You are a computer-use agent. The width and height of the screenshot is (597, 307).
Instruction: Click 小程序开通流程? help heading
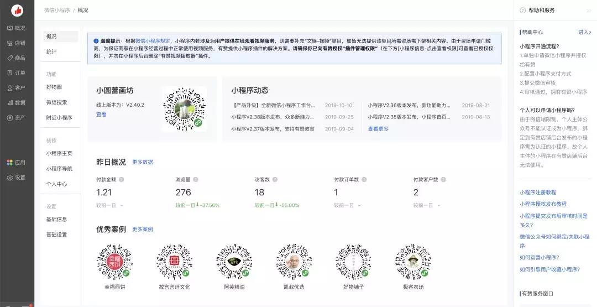539,46
